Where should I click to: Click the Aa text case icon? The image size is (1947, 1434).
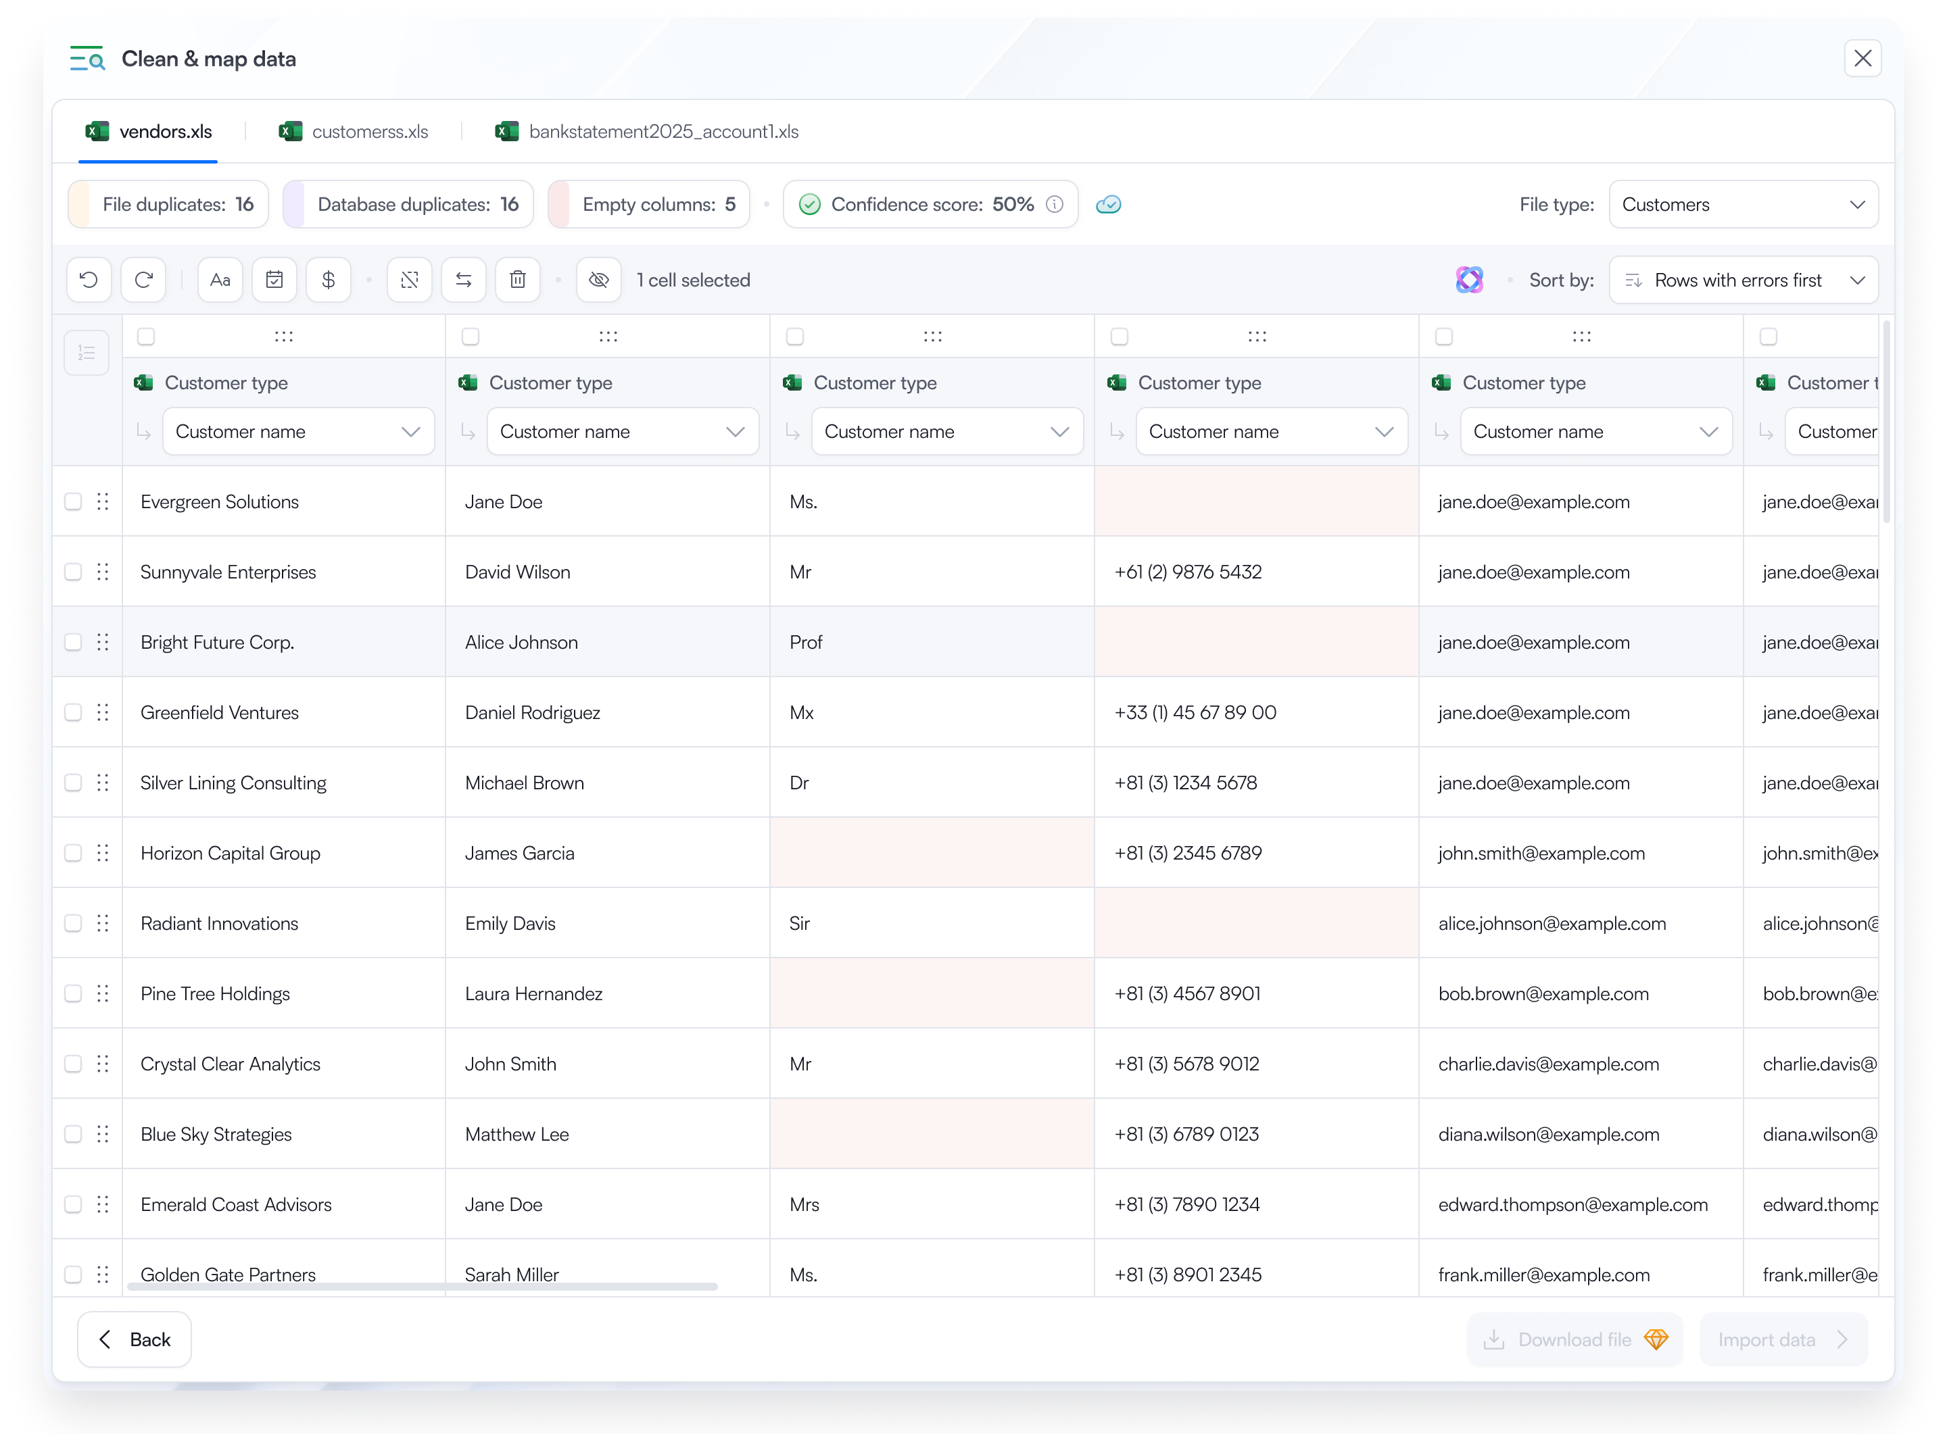220,280
